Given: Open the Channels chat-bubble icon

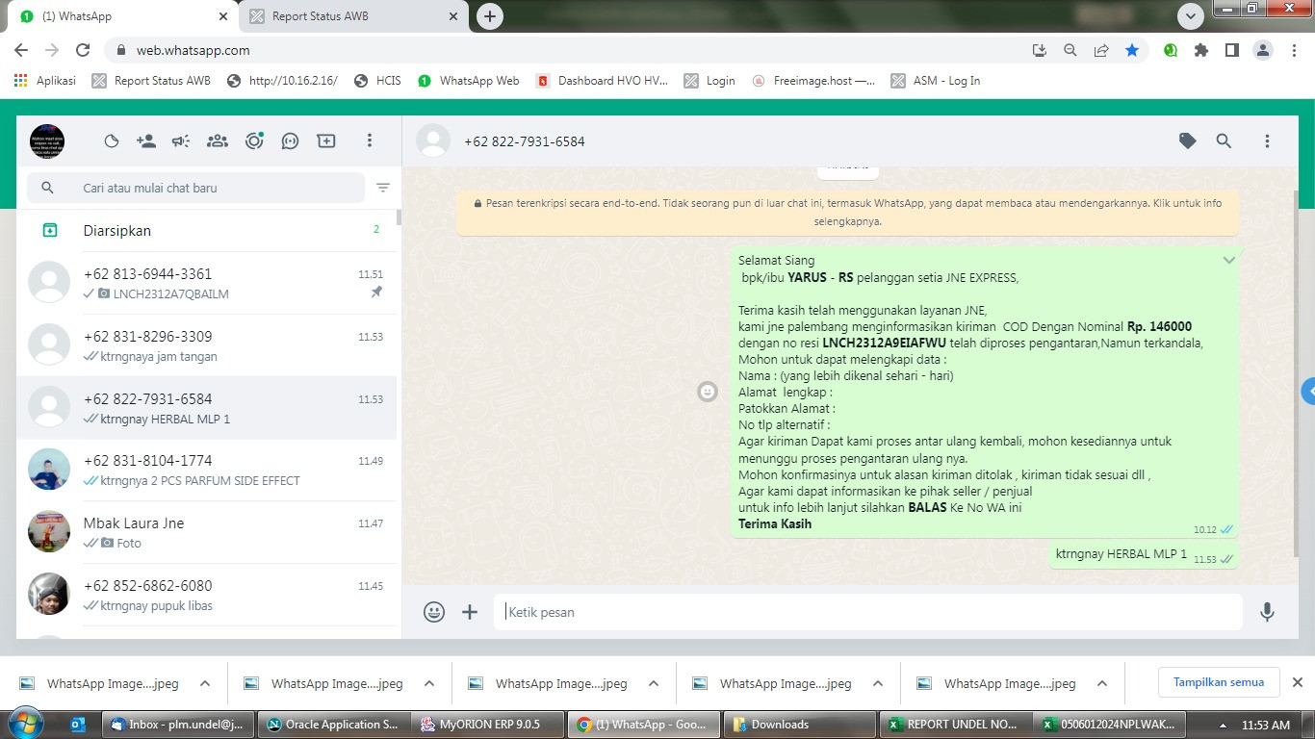Looking at the screenshot, I should click(x=290, y=141).
